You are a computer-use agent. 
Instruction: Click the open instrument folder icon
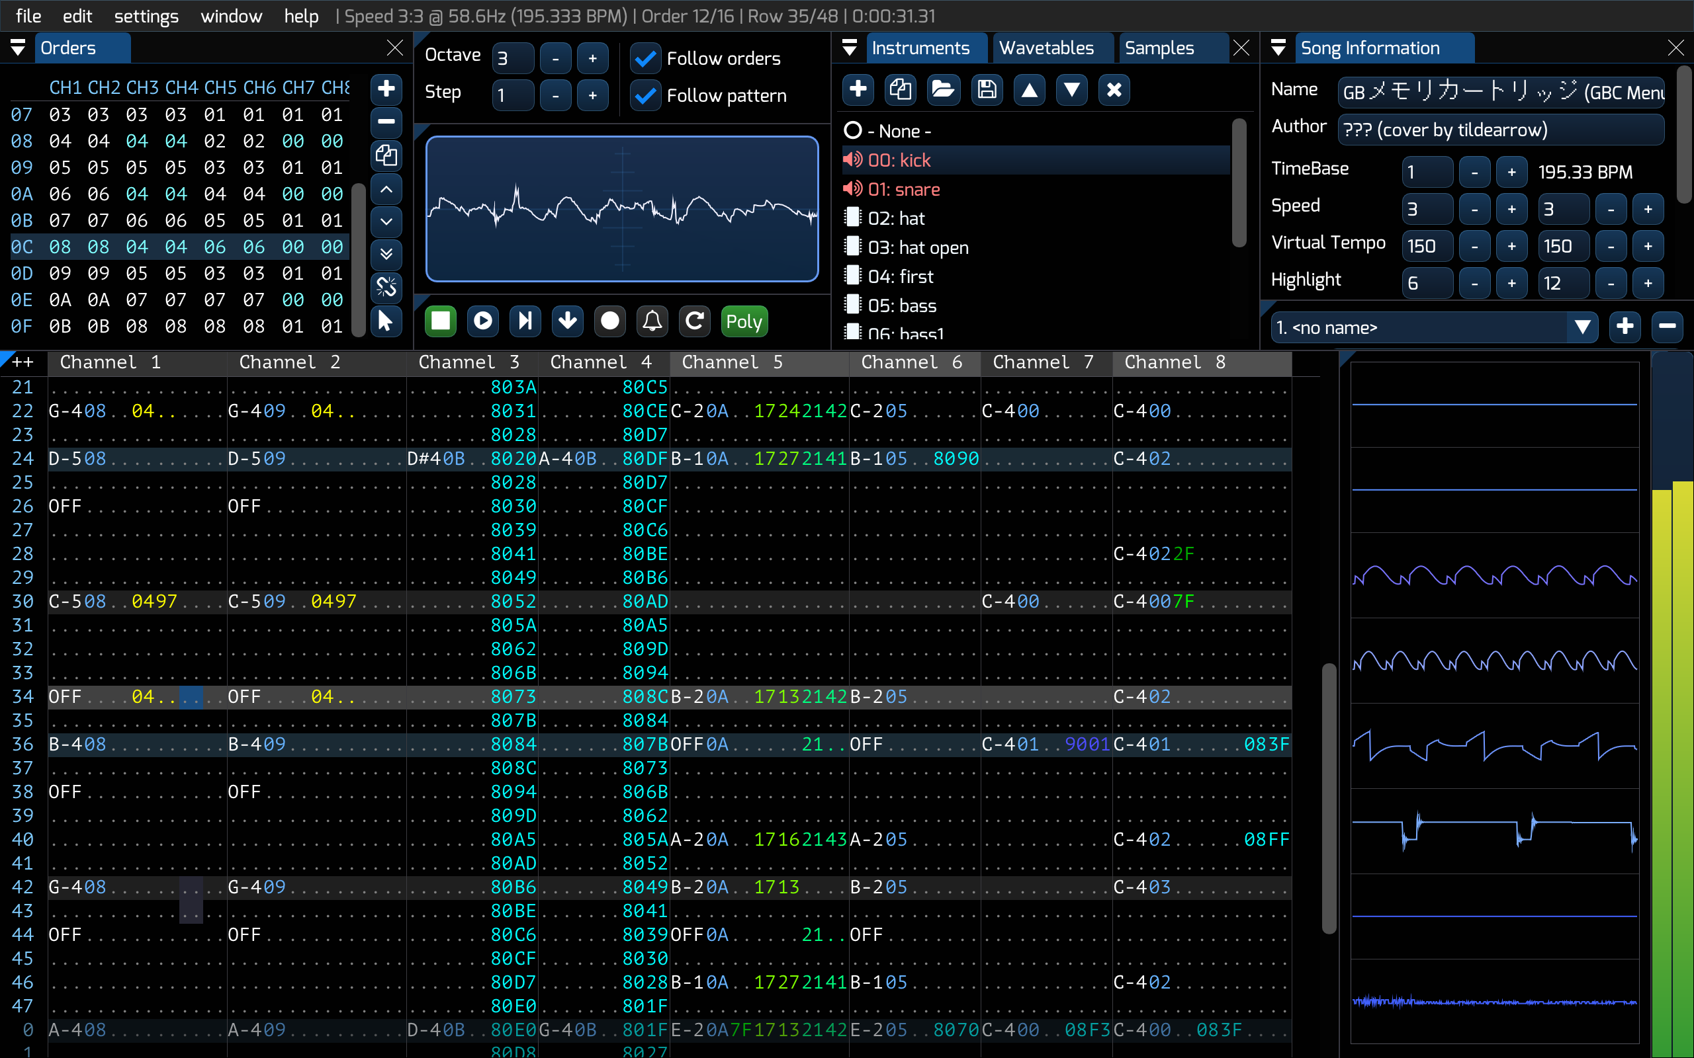click(943, 89)
